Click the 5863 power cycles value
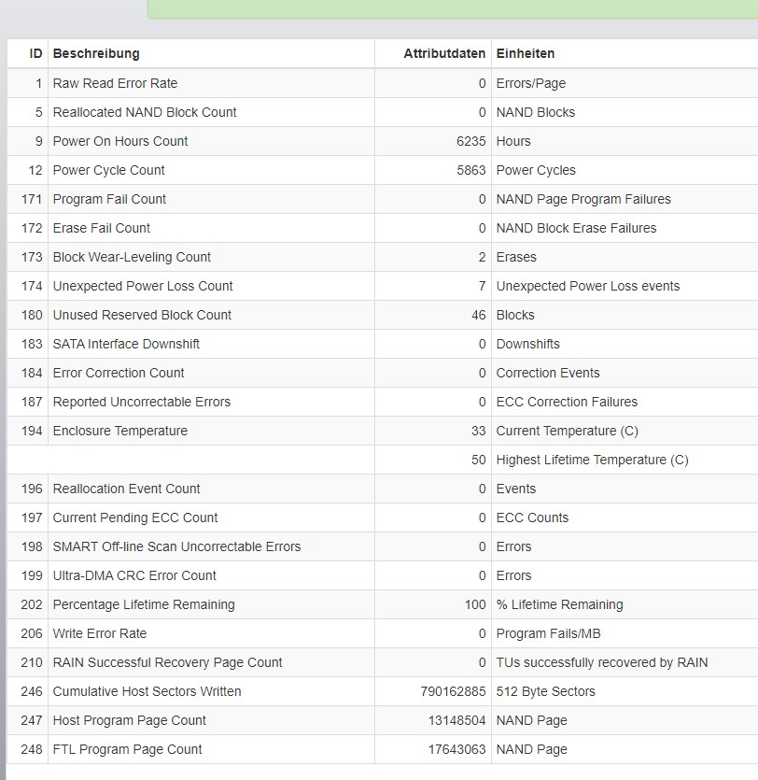 click(470, 170)
